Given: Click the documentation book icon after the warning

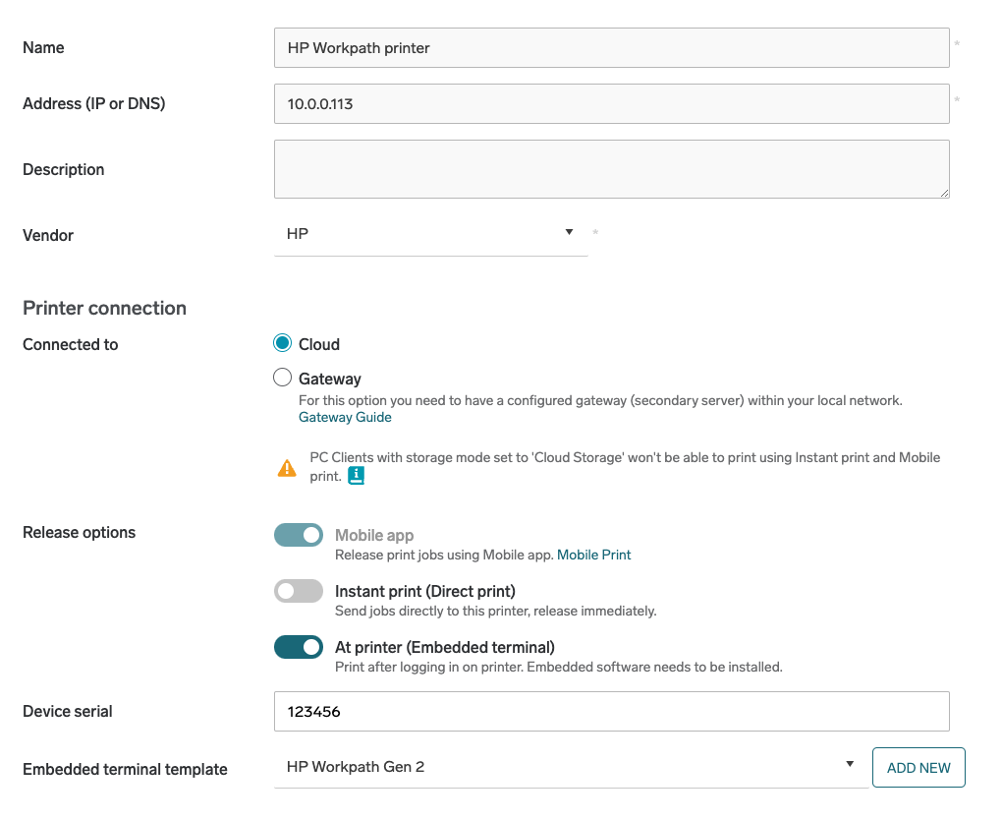Looking at the screenshot, I should [x=357, y=476].
